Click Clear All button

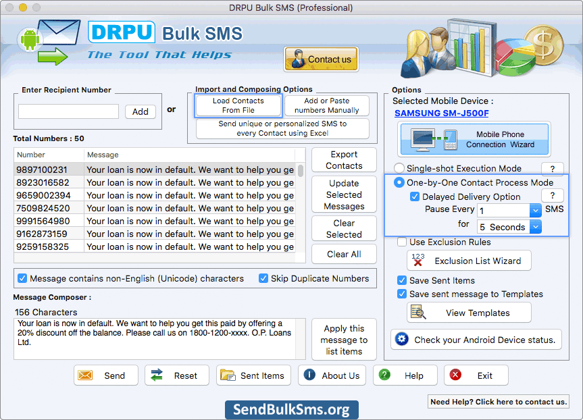coord(344,255)
